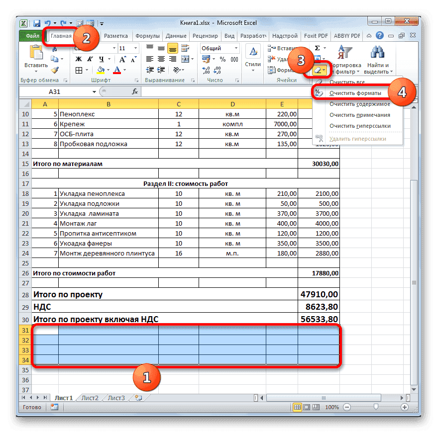Open the font size dropdown

point(135,48)
